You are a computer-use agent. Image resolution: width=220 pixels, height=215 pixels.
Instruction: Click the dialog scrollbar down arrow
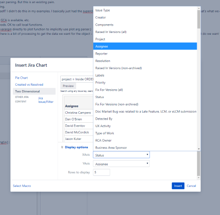(x=198, y=178)
